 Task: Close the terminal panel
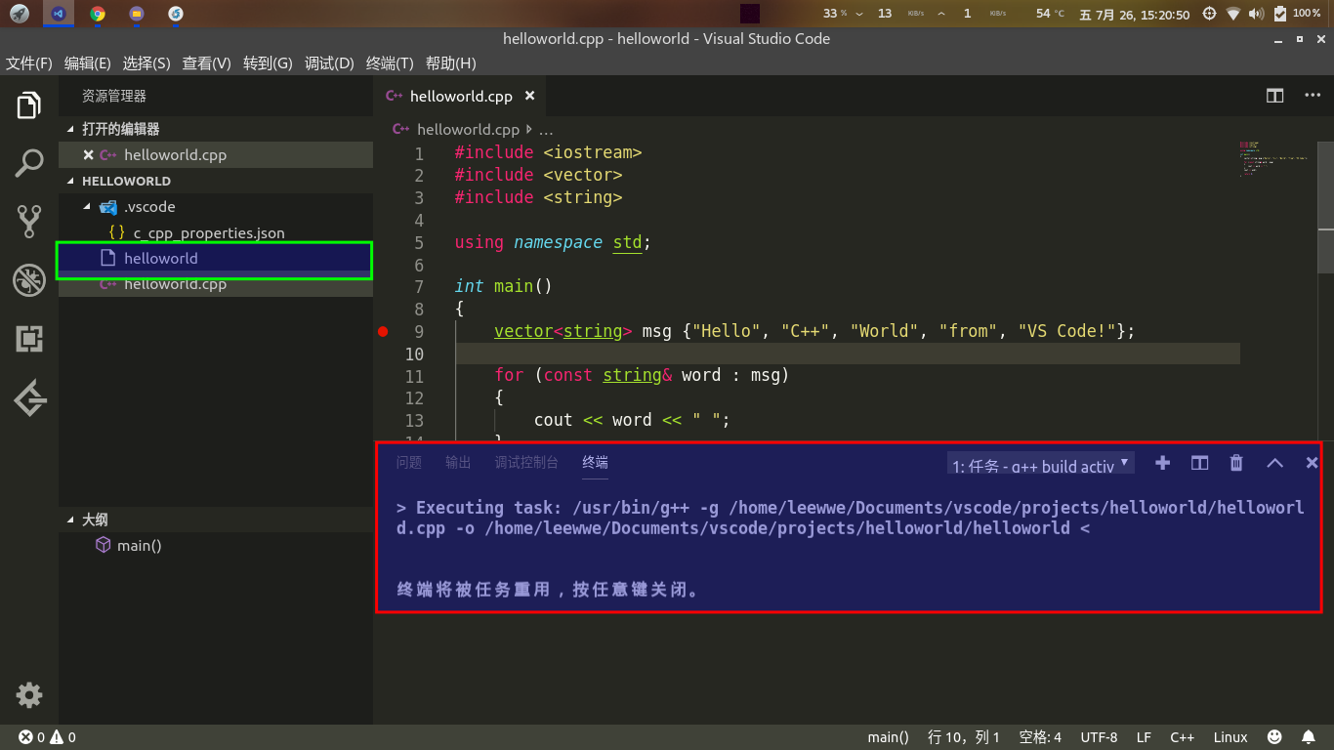coord(1313,463)
